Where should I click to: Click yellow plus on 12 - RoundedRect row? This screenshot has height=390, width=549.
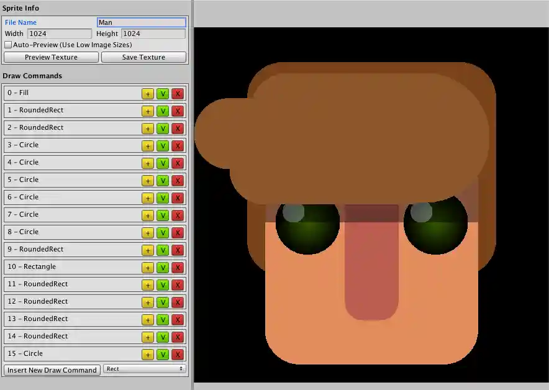point(148,302)
